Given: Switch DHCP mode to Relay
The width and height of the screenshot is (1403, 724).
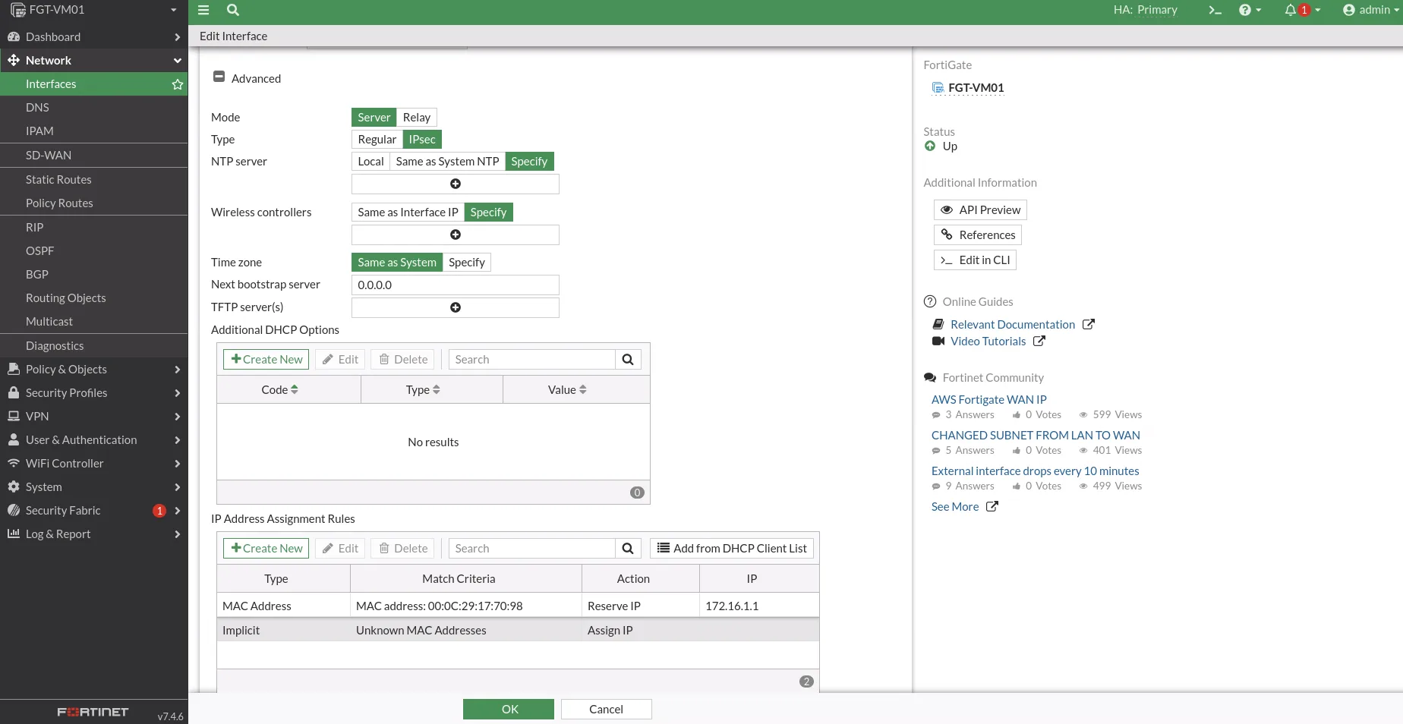Looking at the screenshot, I should coord(416,118).
